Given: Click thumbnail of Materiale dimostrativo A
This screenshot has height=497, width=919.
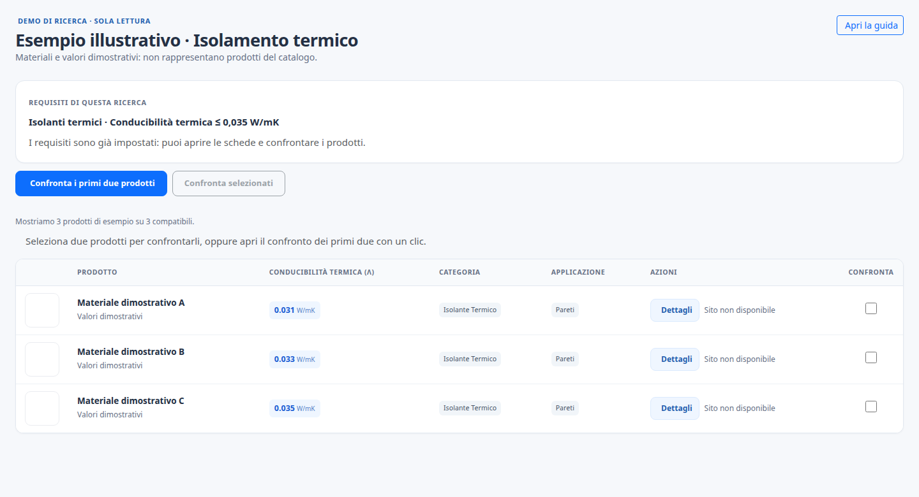Looking at the screenshot, I should pos(42,310).
